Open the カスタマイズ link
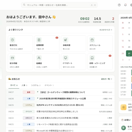The width and height of the screenshot is (132, 132). (106, 30)
